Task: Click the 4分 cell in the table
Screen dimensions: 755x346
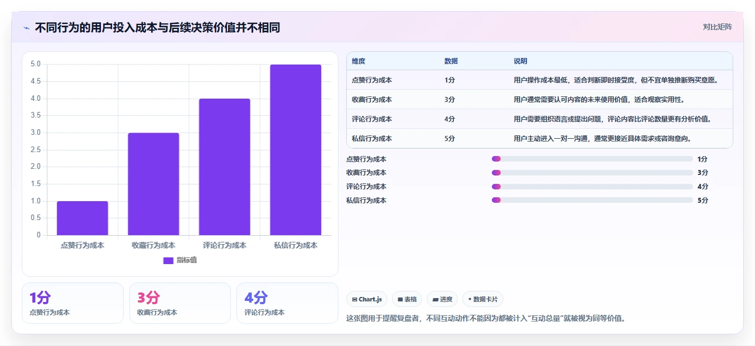Action: (450, 119)
